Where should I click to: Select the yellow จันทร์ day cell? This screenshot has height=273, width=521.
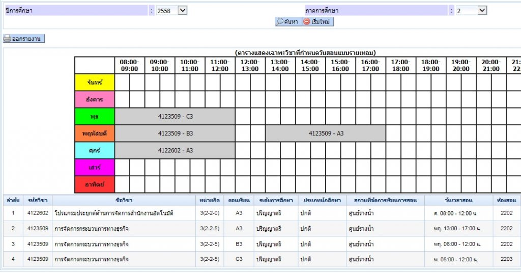[95, 82]
